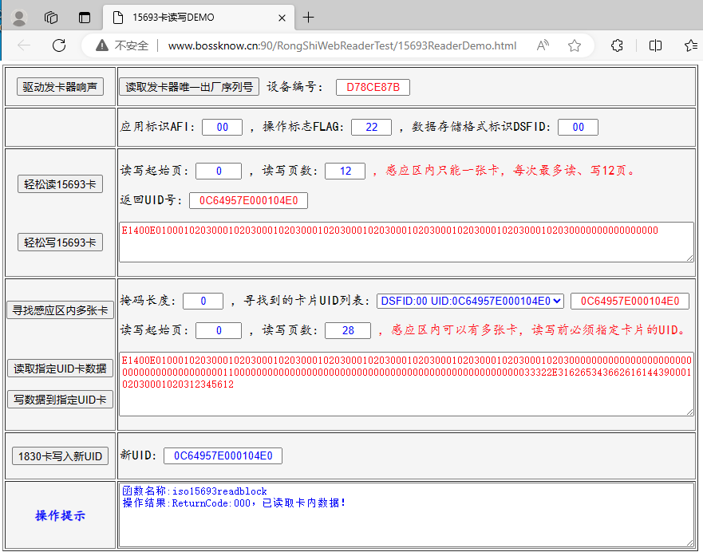Click the 数据存储格式标识DSFID input field
Image resolution: width=703 pixels, height=552 pixels.
(x=578, y=127)
